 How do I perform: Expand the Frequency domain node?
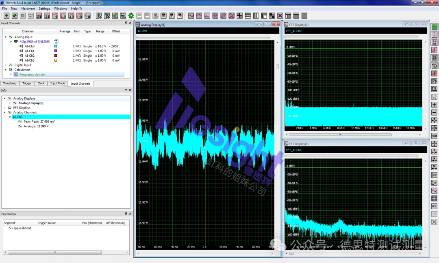pos(11,75)
